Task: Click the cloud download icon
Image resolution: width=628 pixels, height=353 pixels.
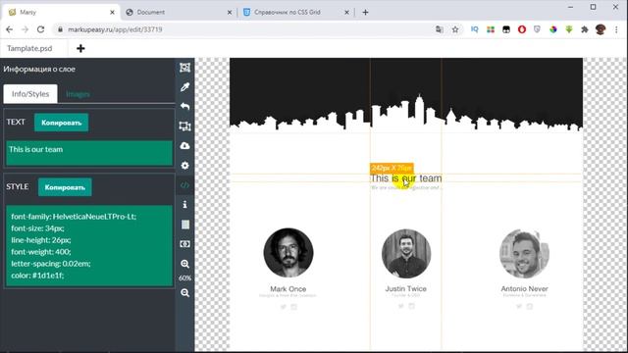Action: click(x=184, y=146)
